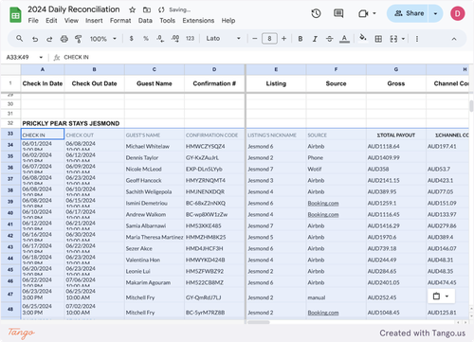Select column A header
474x342 pixels.
pos(43,69)
